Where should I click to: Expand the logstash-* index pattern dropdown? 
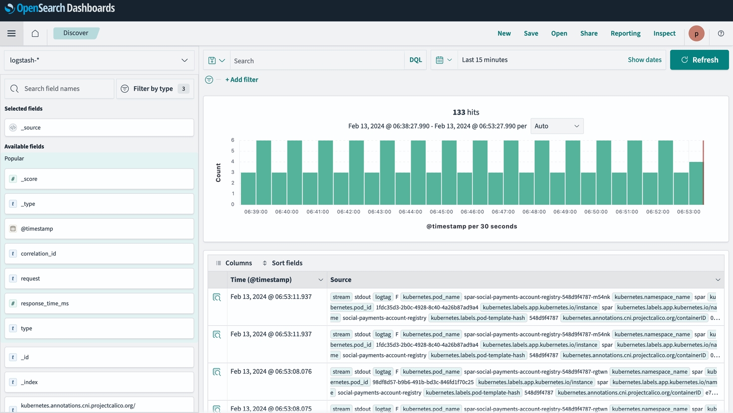click(x=99, y=60)
